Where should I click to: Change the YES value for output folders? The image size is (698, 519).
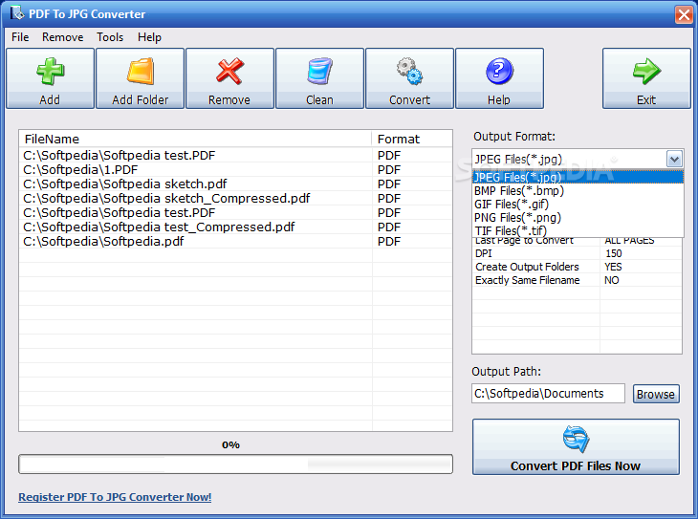point(613,267)
